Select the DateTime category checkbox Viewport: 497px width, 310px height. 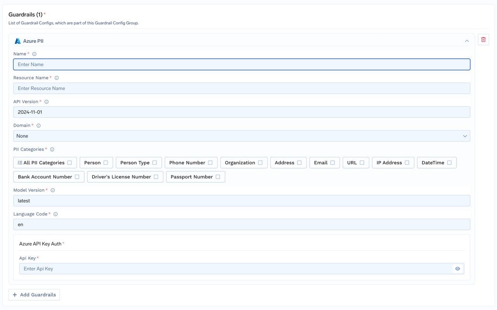pos(449,163)
